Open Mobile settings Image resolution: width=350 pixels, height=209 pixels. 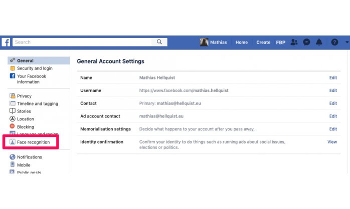tap(24, 165)
